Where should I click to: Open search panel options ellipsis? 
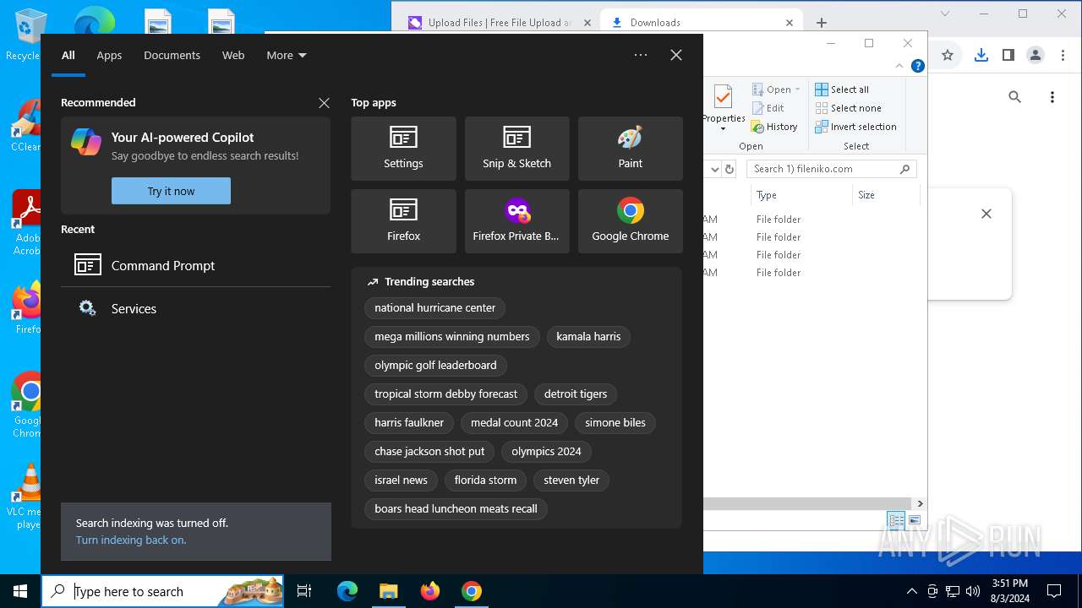[641, 55]
